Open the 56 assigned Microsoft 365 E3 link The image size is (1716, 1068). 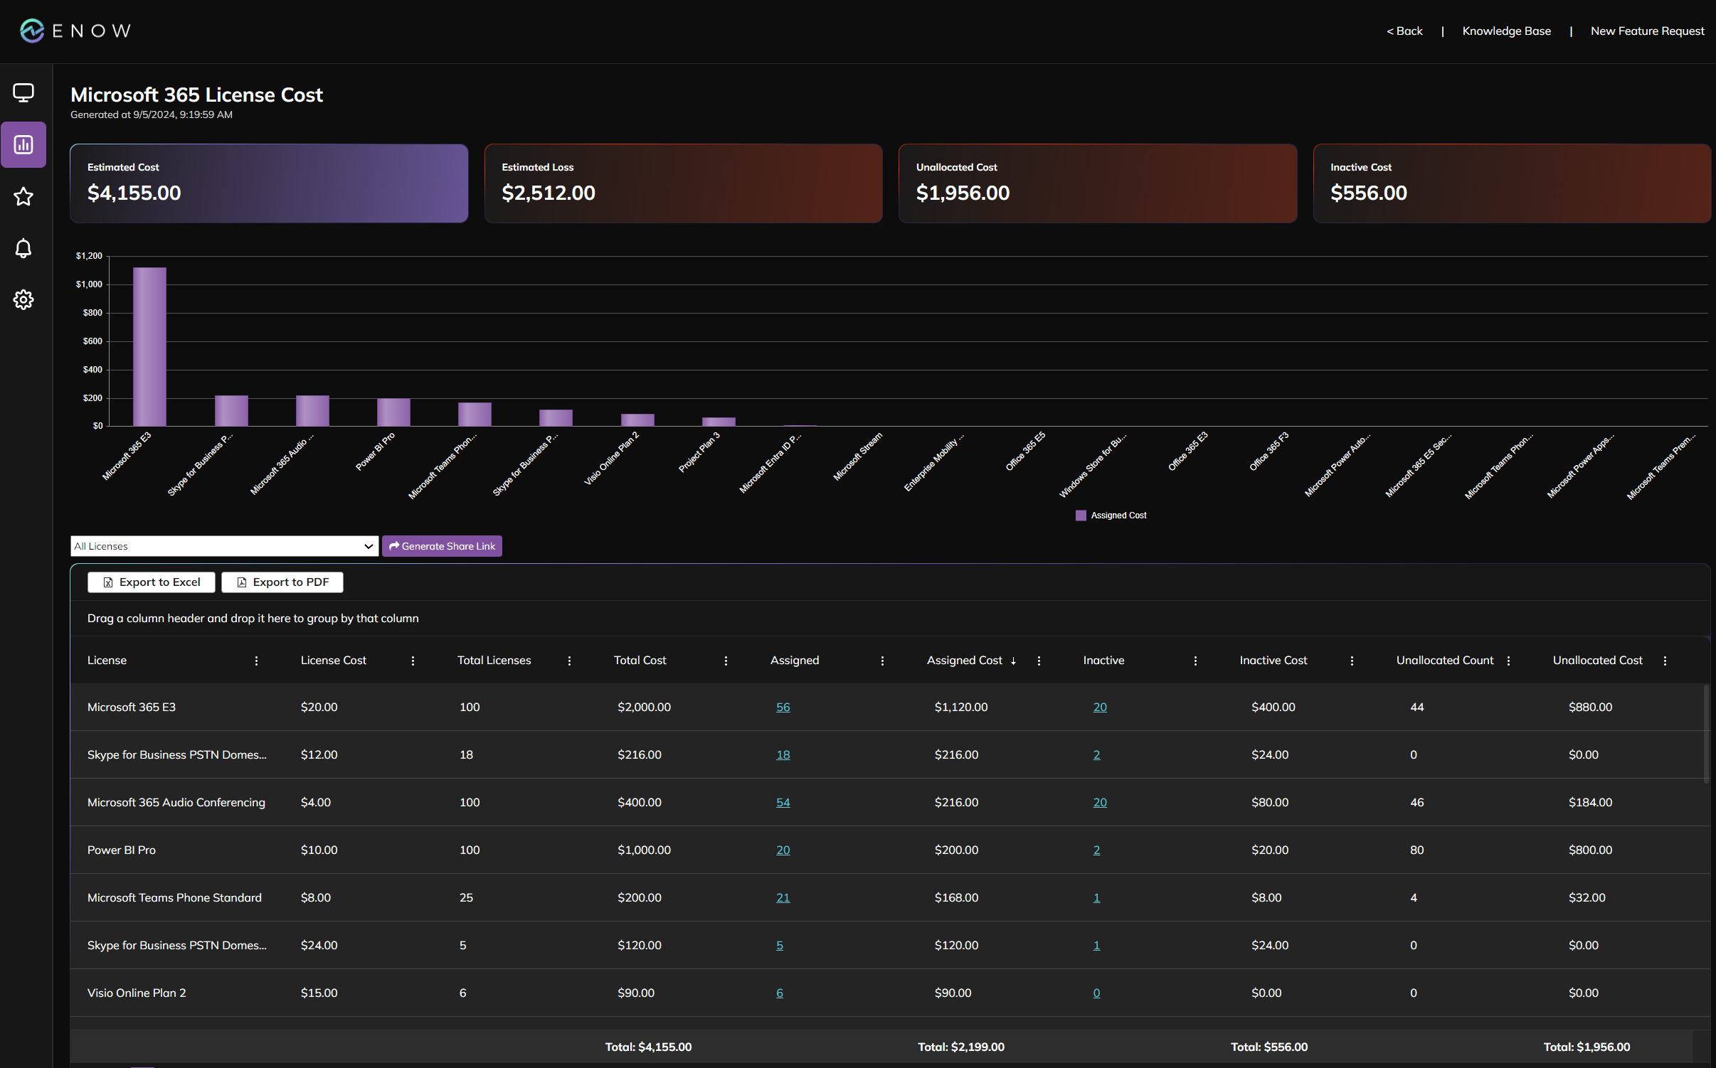click(783, 707)
